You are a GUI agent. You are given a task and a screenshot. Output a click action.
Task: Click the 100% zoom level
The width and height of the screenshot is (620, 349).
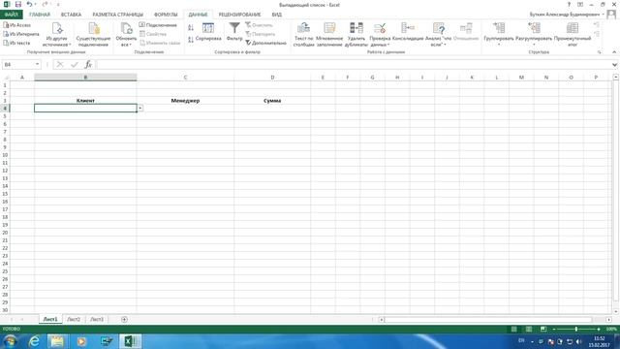pyautogui.click(x=611, y=330)
